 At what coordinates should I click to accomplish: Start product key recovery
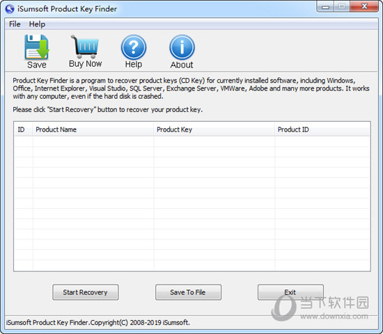[x=85, y=292]
